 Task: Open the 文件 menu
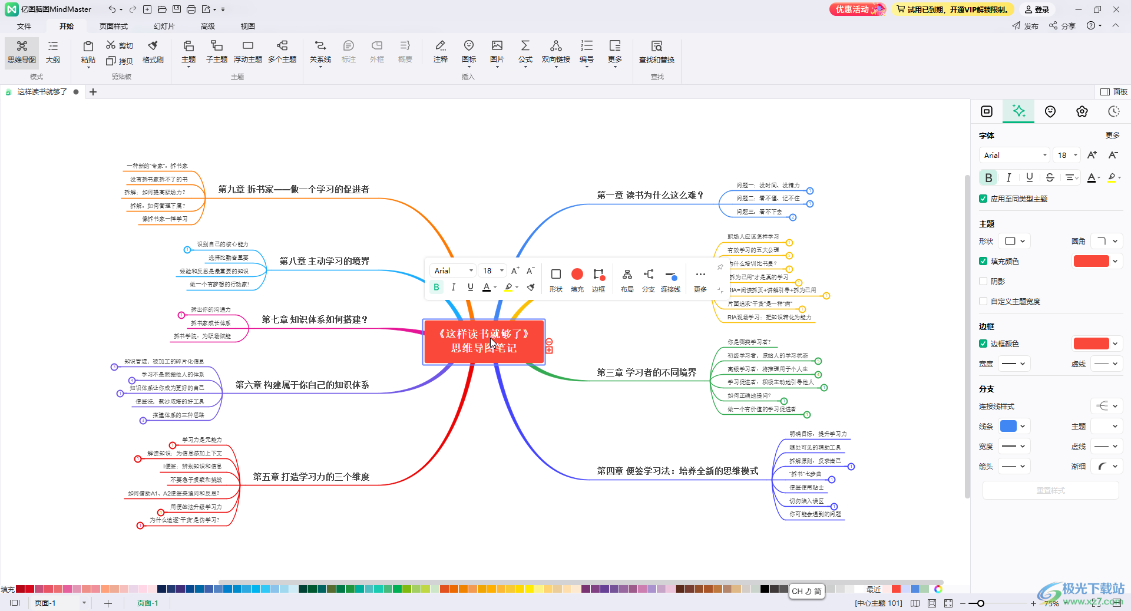24,26
